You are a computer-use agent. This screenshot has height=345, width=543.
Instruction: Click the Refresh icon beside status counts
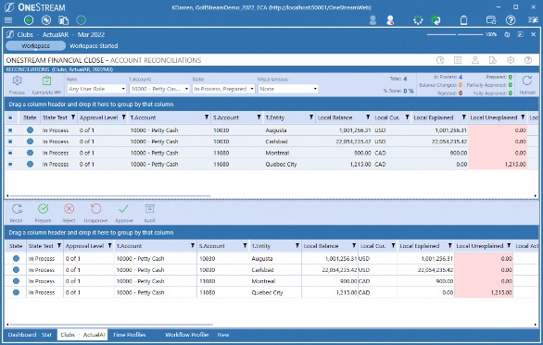click(527, 80)
